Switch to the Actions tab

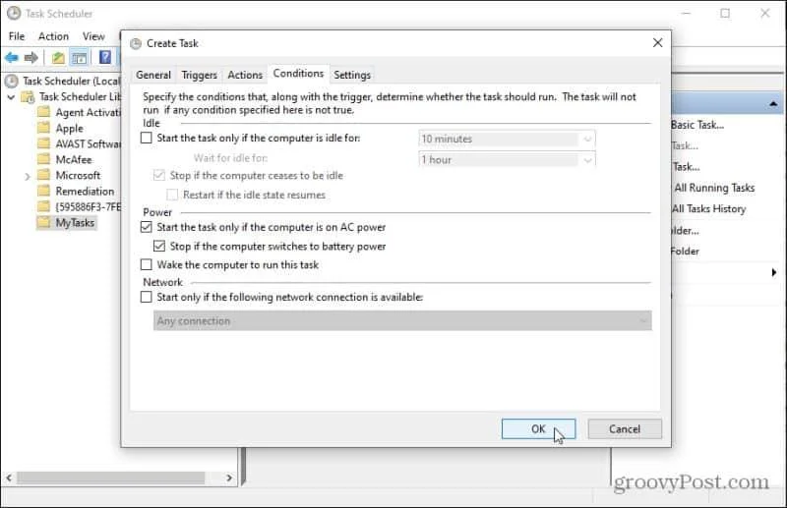coord(245,75)
